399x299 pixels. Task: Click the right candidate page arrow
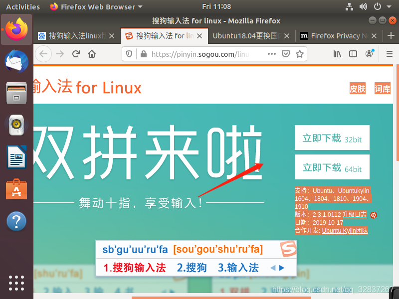click(x=282, y=268)
